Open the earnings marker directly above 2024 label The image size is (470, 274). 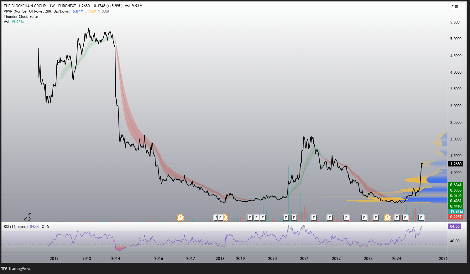pyautogui.click(x=397, y=218)
